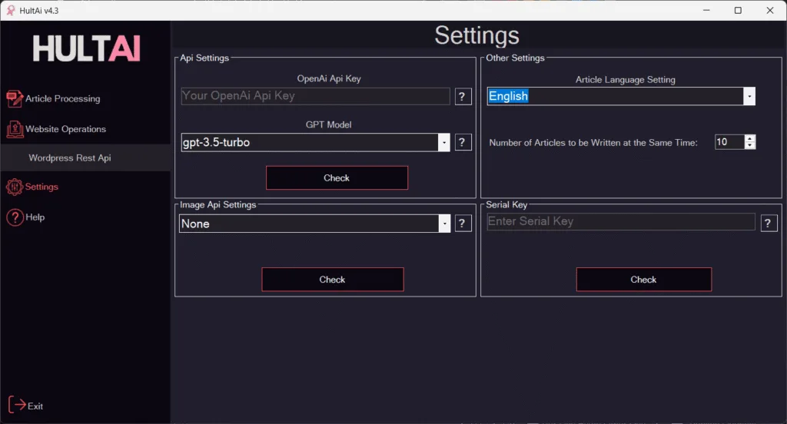Check the Image Api settings
Screen dimensions: 787x424
[332, 280]
